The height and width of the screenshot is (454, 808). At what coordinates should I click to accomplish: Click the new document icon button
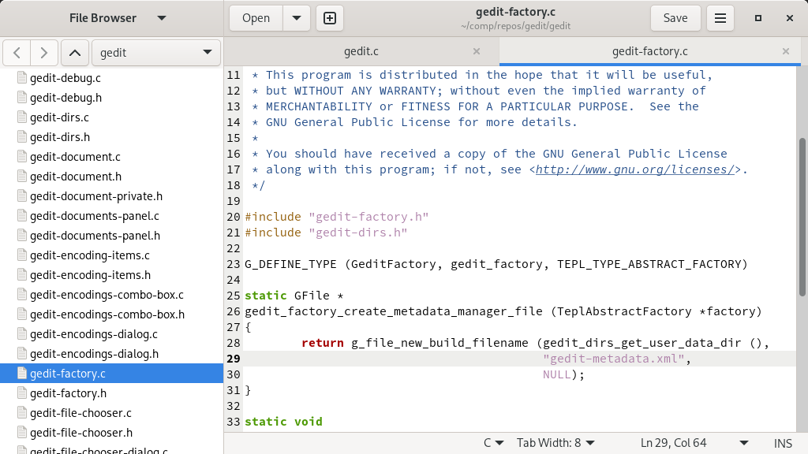[330, 18]
